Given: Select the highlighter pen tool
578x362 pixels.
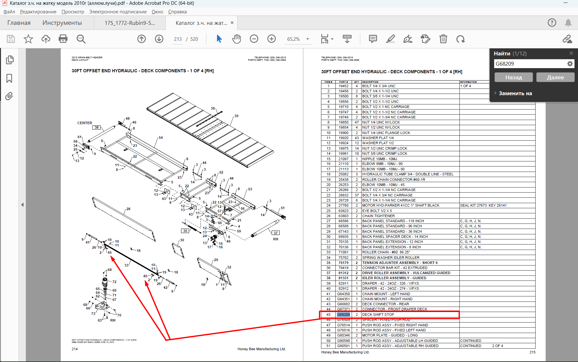Looking at the screenshot, I should coord(391,39).
